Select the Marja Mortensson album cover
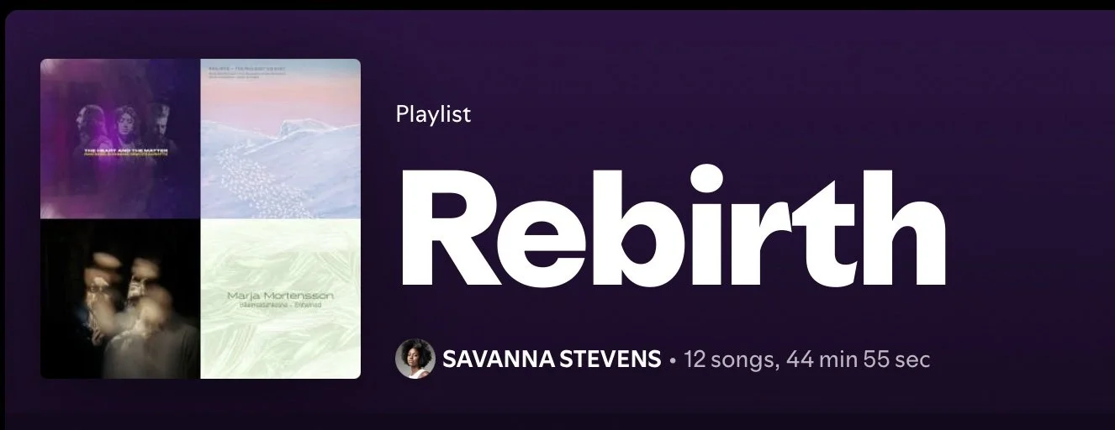Viewport: 1115px width, 430px height. click(281, 299)
